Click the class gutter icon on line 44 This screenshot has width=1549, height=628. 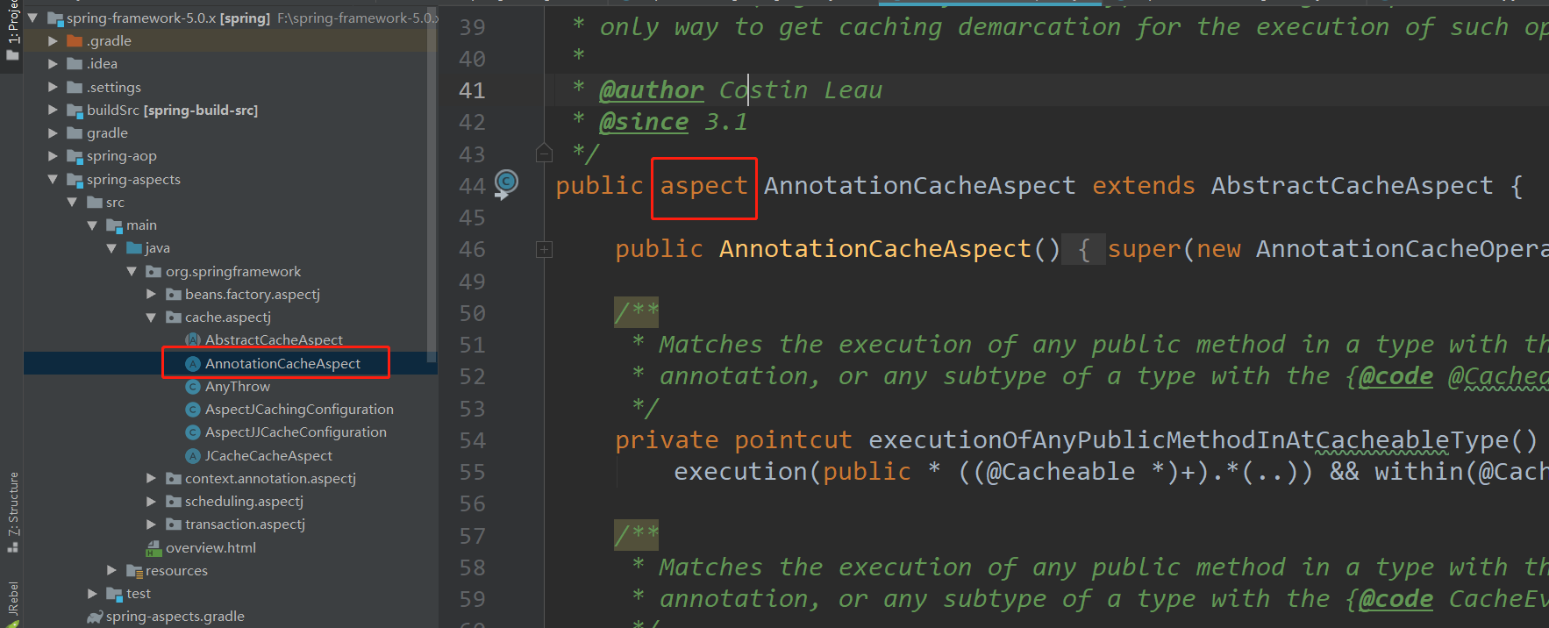pyautogui.click(x=506, y=182)
